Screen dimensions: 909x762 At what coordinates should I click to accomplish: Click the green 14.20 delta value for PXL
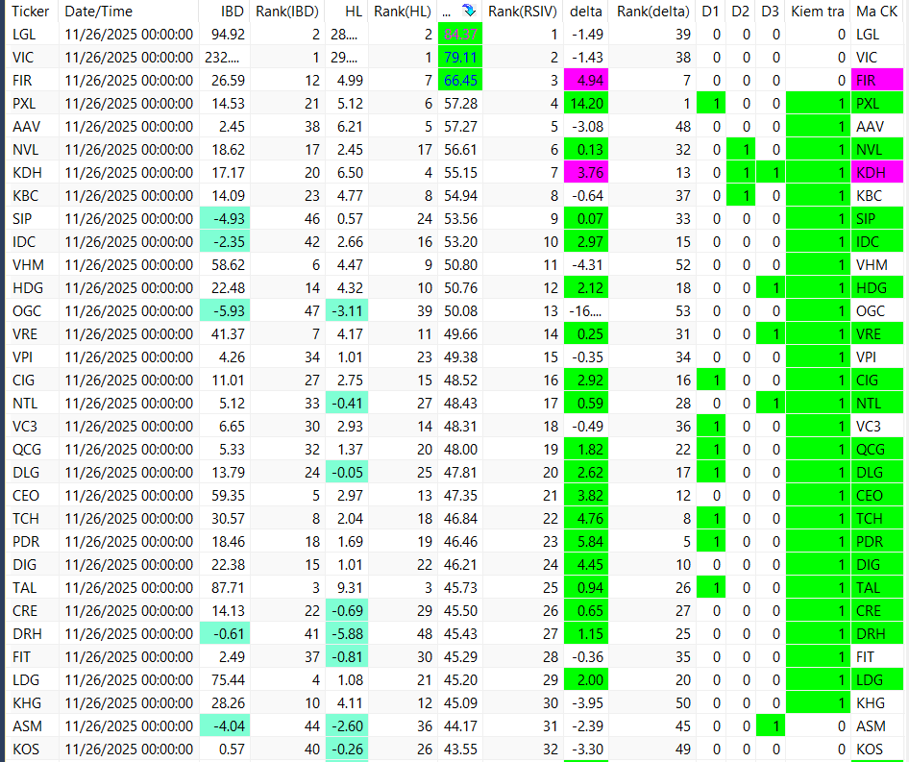pyautogui.click(x=585, y=103)
